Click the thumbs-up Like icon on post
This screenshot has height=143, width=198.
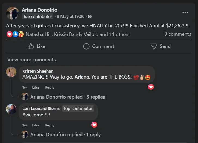(31, 46)
